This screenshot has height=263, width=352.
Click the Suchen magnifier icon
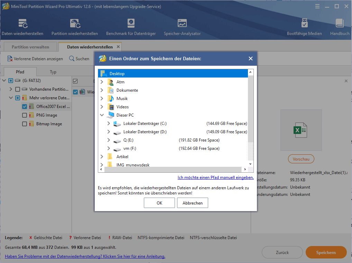coord(72,58)
